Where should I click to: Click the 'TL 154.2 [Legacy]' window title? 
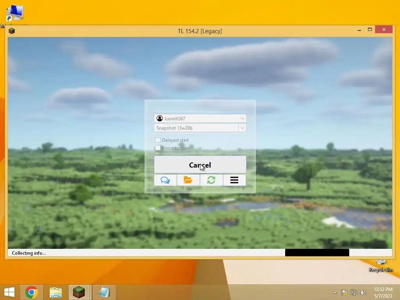pos(200,31)
